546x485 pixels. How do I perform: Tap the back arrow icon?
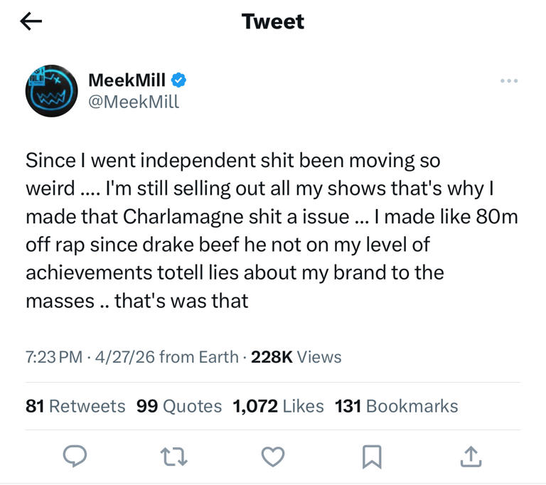click(31, 22)
